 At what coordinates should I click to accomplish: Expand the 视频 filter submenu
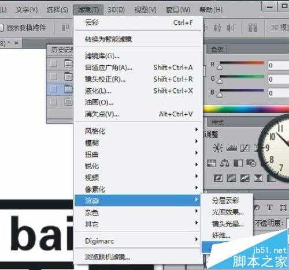tap(138, 178)
